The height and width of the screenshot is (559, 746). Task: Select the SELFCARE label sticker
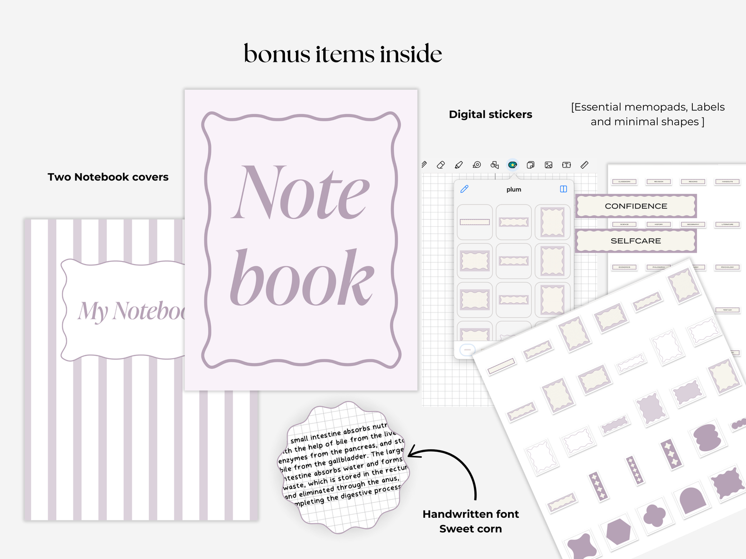pyautogui.click(x=636, y=241)
